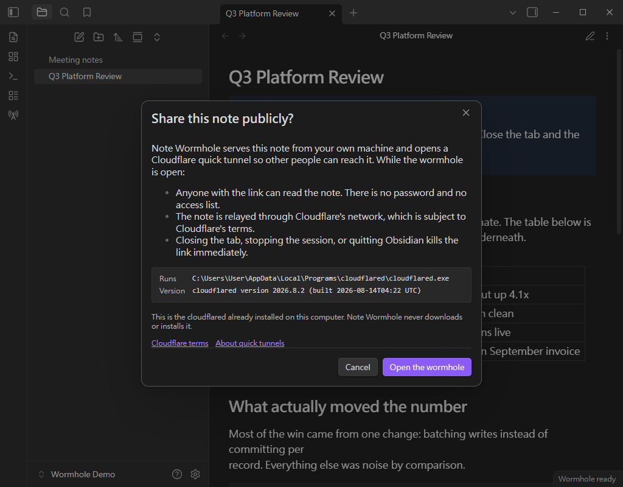The height and width of the screenshot is (487, 623).
Task: Click Open the wormhole button
Action: pos(426,367)
